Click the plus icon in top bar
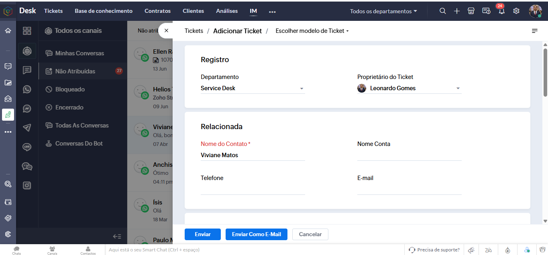Screen dimensions: 548x255 coord(457,11)
